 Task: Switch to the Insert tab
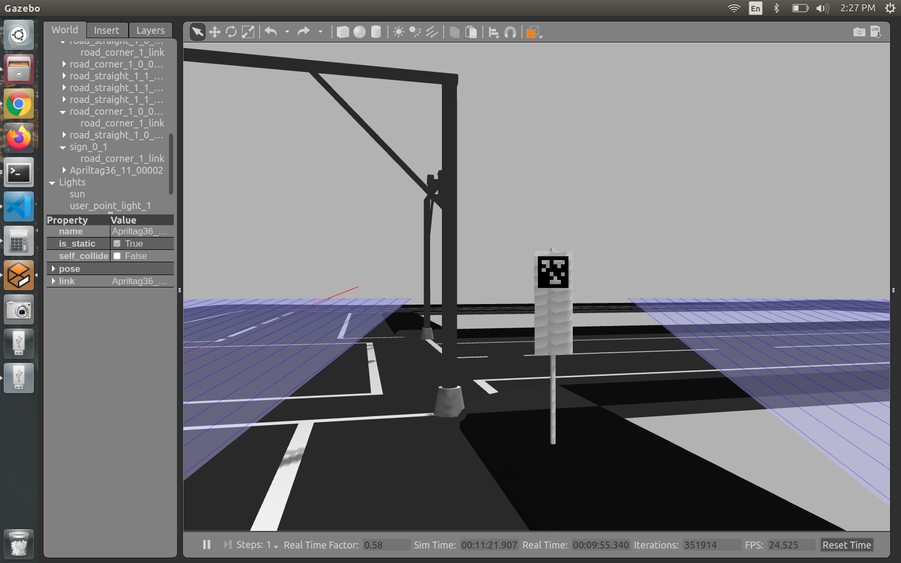107,31
